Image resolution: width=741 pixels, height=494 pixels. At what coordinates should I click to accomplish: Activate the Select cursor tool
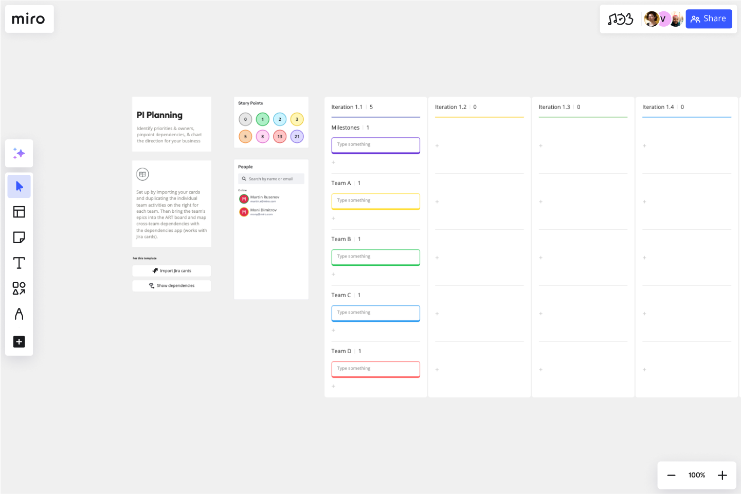tap(19, 186)
